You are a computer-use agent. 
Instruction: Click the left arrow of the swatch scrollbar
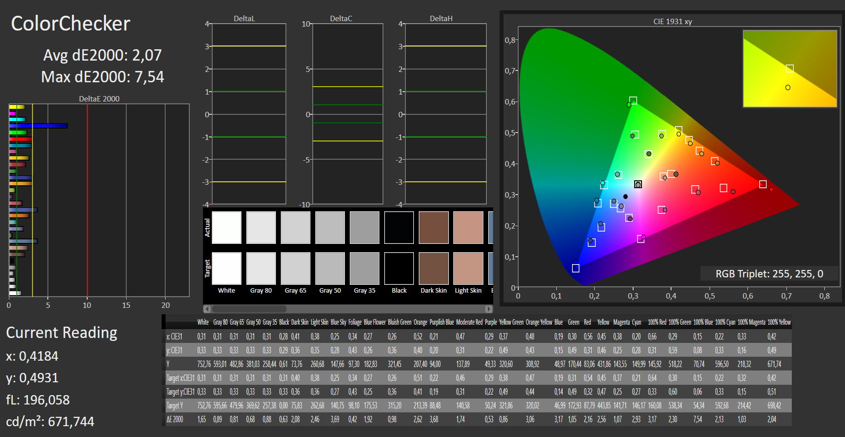pyautogui.click(x=207, y=309)
